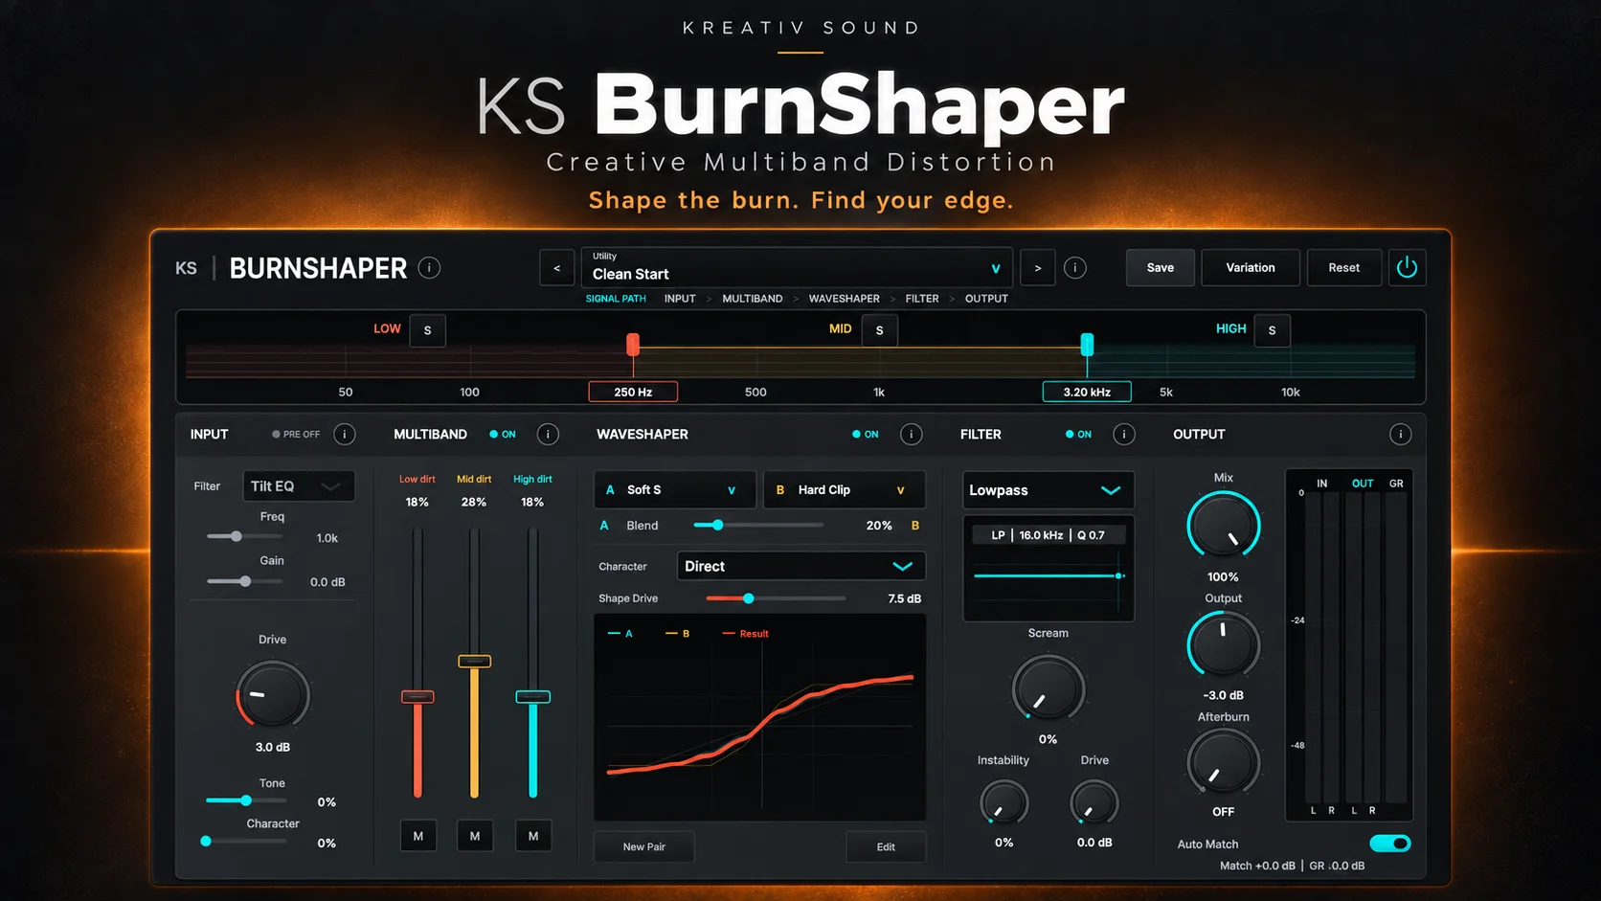
Task: Go to next preset with right arrow
Action: coord(1038,268)
